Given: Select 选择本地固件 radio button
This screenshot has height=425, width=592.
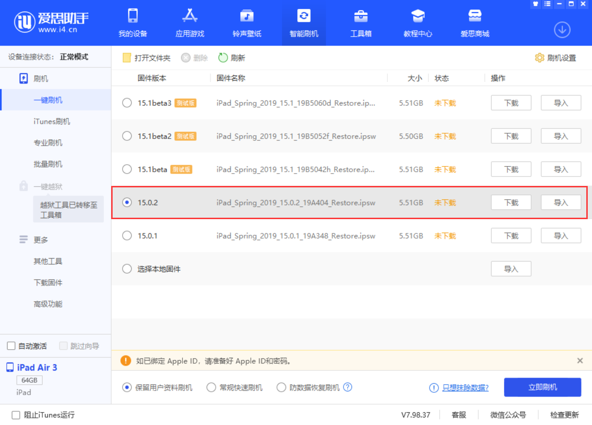Looking at the screenshot, I should coord(127,269).
